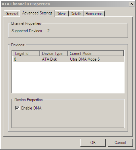This screenshot has height=150, width=136.
Task: Click the dialog title bar
Action: (x=65, y=4)
